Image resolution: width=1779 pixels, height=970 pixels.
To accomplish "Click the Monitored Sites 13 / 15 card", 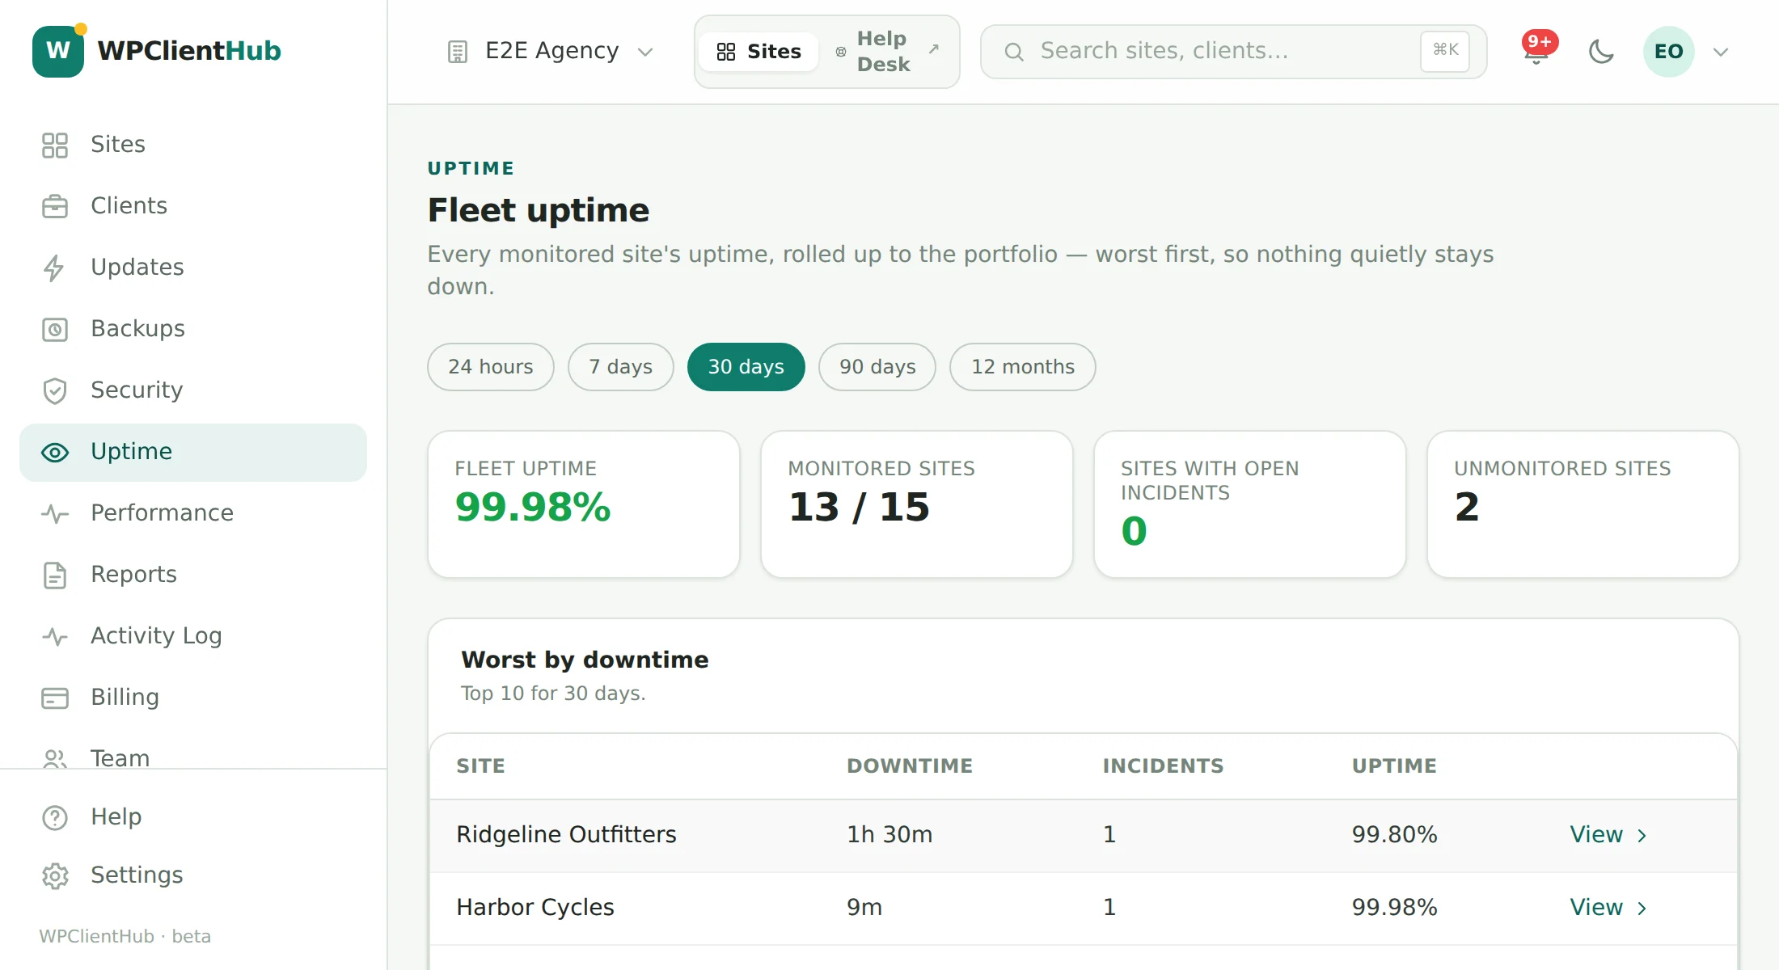I will 917,504.
